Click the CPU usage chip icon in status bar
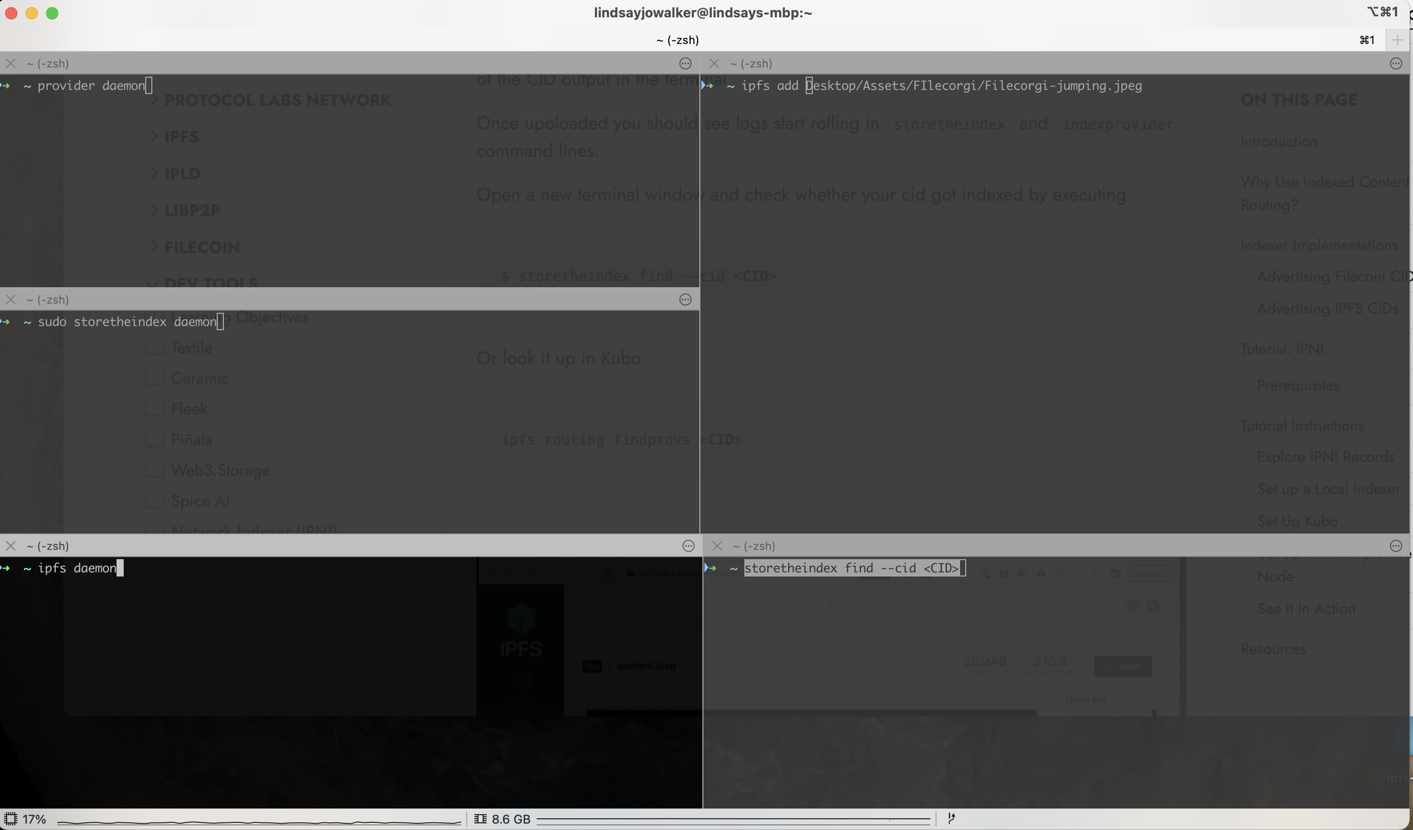The height and width of the screenshot is (830, 1413). [10, 819]
